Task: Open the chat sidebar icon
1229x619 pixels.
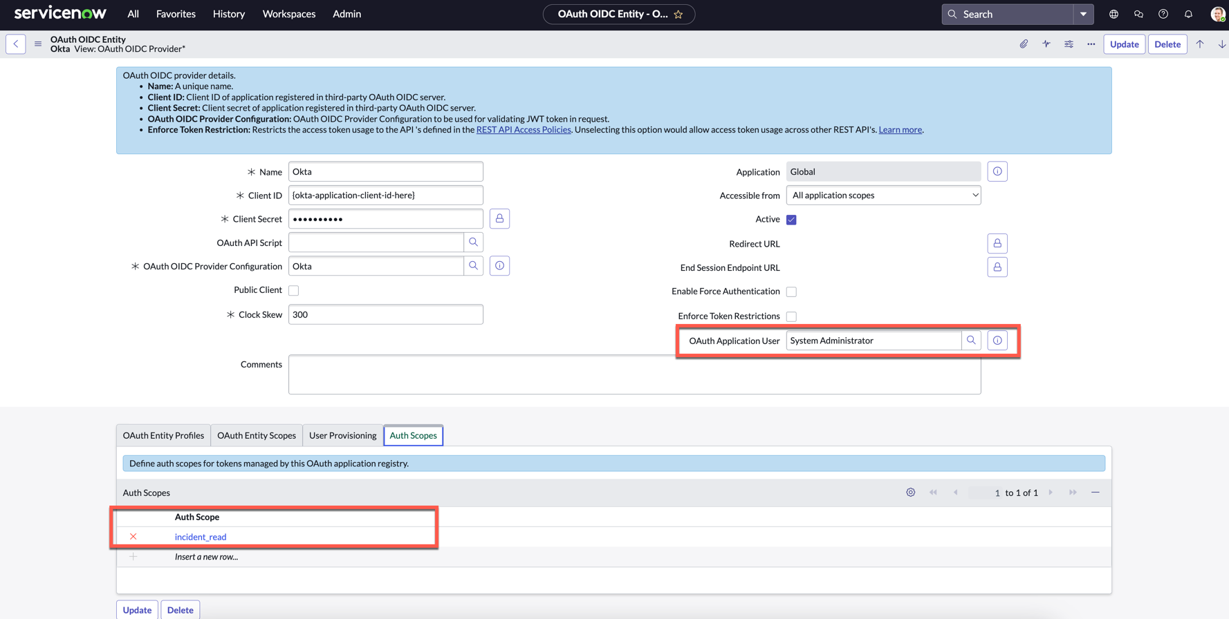Action: click(1138, 14)
